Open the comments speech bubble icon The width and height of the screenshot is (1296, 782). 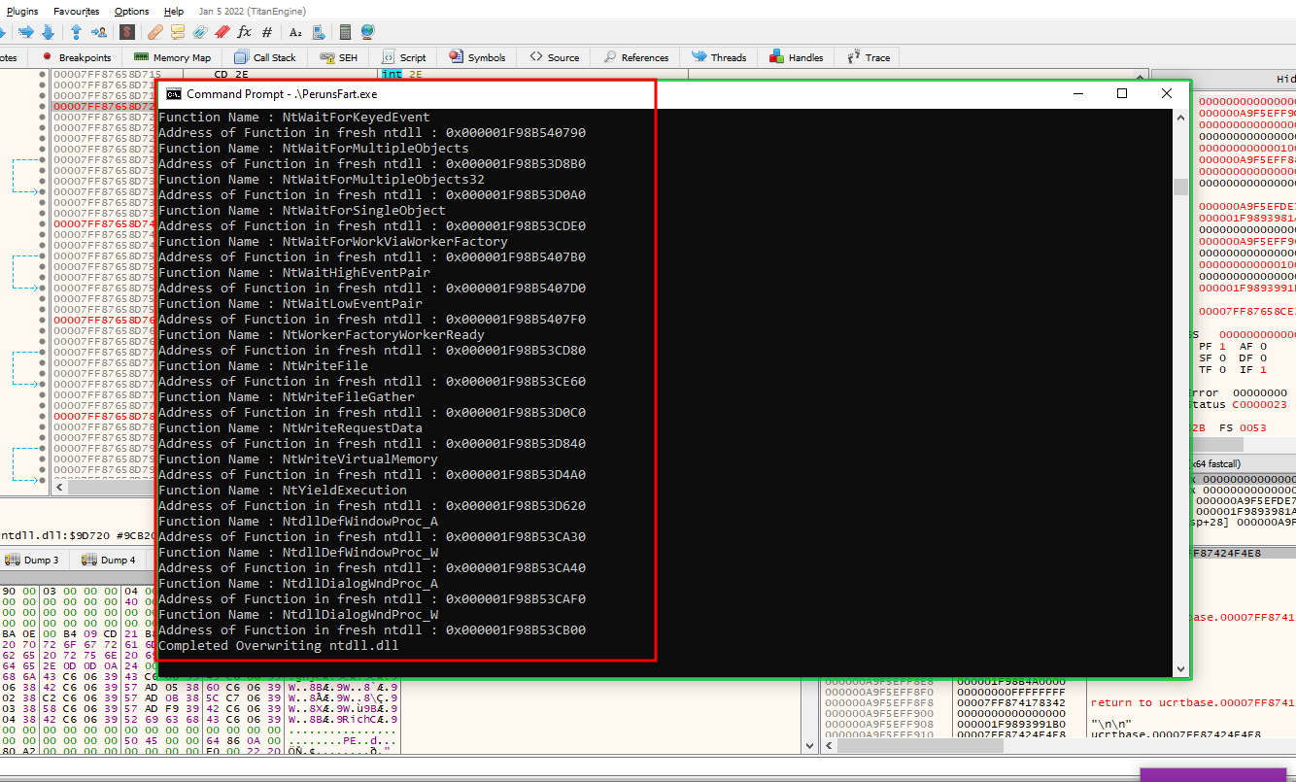pyautogui.click(x=177, y=32)
